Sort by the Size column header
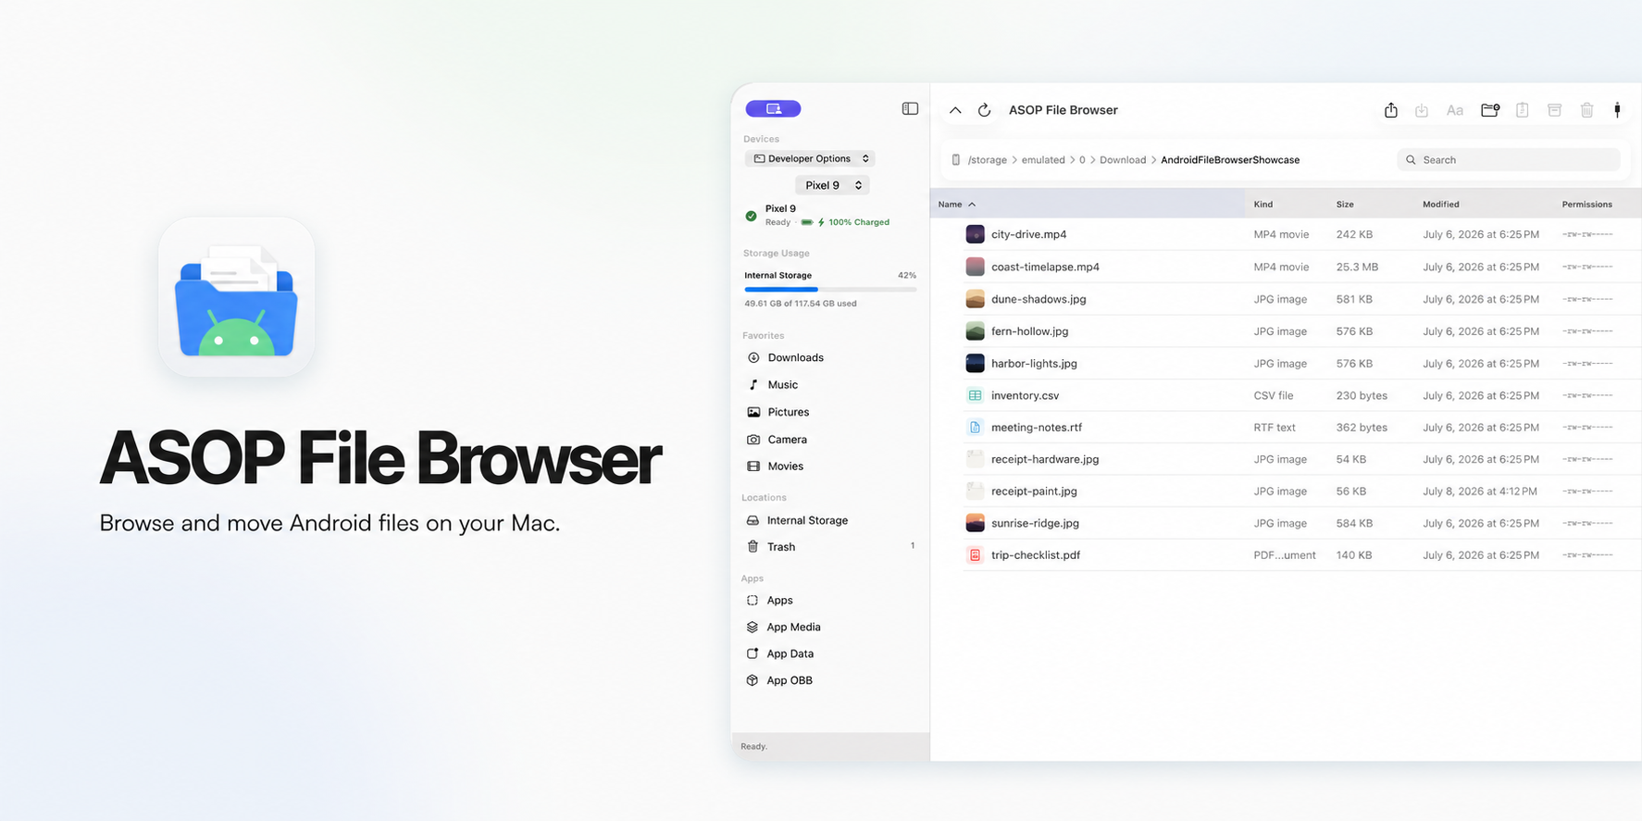Viewport: 1642px width, 821px height. coord(1345,205)
